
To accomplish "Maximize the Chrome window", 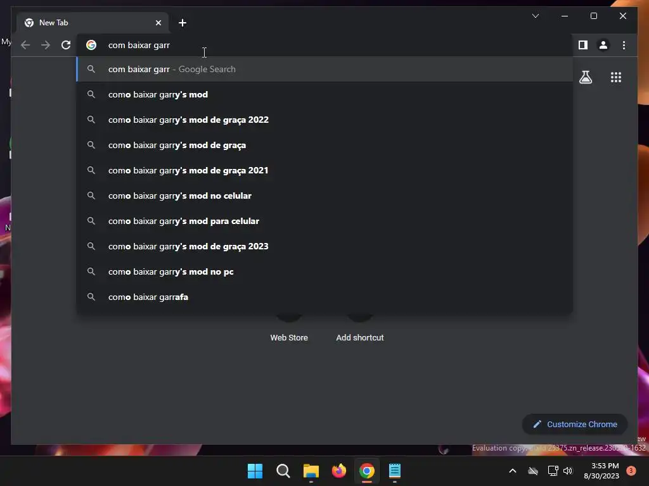I will tap(593, 16).
